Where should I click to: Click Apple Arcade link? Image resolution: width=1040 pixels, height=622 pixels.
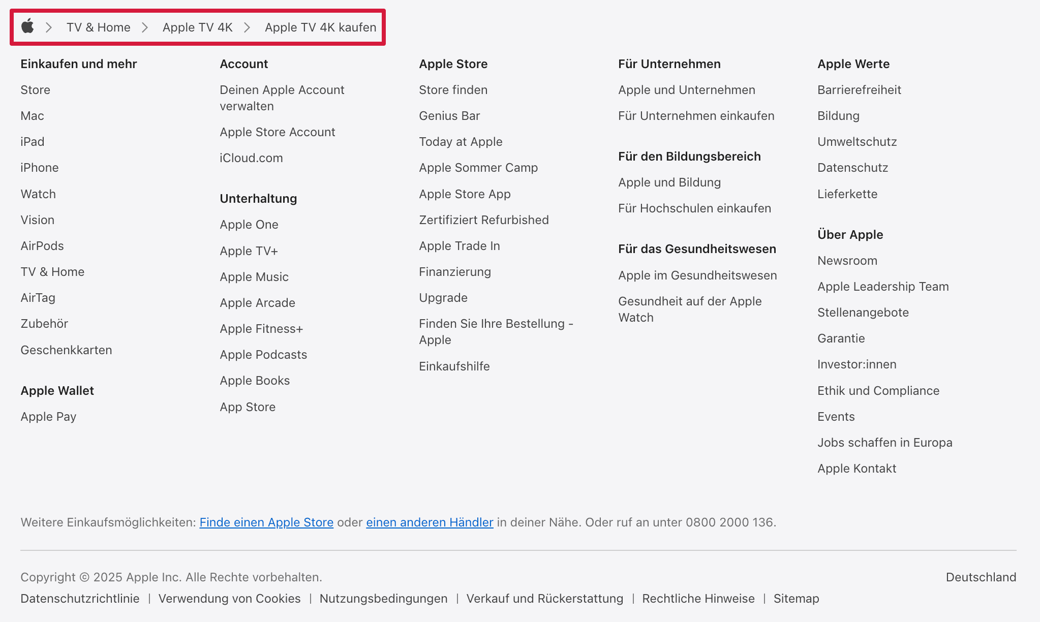point(258,303)
